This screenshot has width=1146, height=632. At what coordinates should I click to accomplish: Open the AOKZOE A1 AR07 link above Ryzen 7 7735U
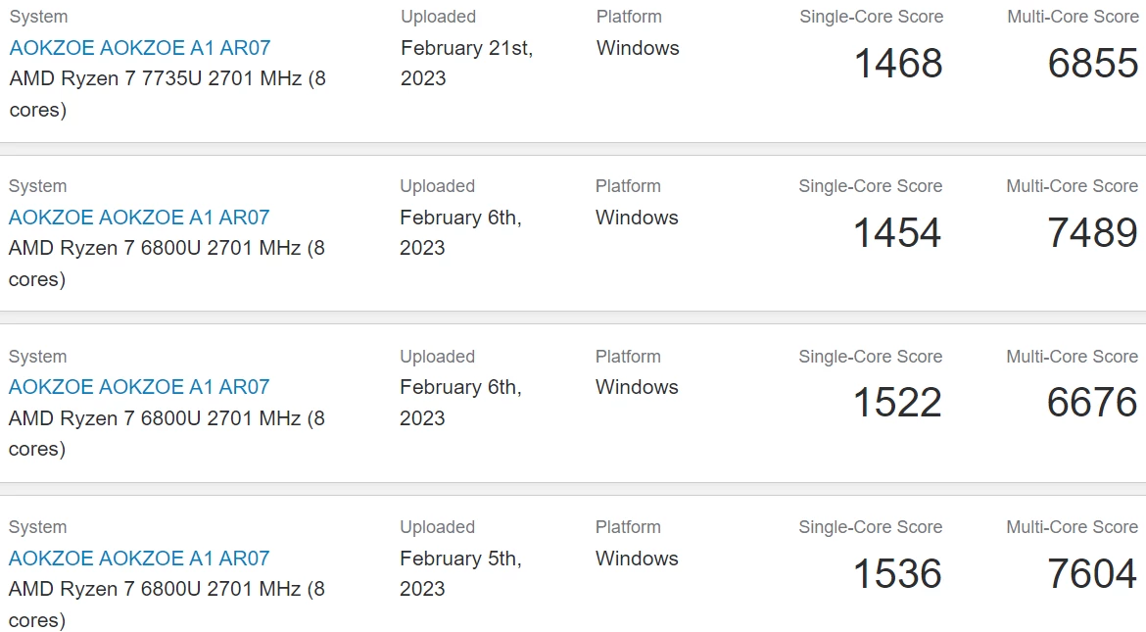click(x=140, y=48)
